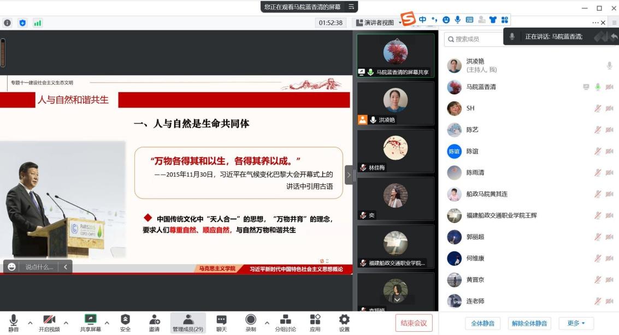The height and width of the screenshot is (335, 619).
Task: Open the 演讲者视图 view dropdown
Action: (378, 23)
